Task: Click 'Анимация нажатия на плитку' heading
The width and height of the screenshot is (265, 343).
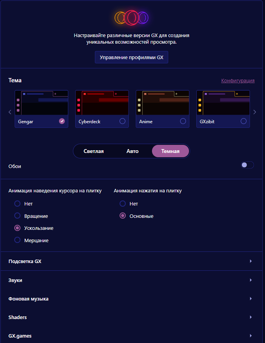Action: coord(148,191)
